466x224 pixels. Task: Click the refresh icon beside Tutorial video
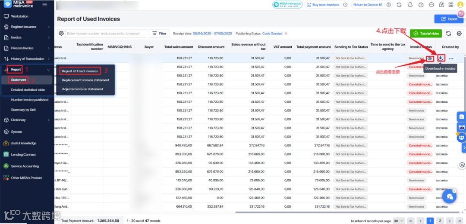tap(448, 34)
